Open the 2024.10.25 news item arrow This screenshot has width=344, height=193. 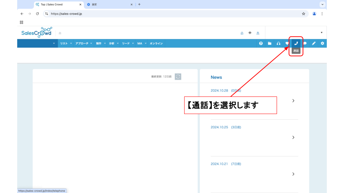[x=293, y=137]
